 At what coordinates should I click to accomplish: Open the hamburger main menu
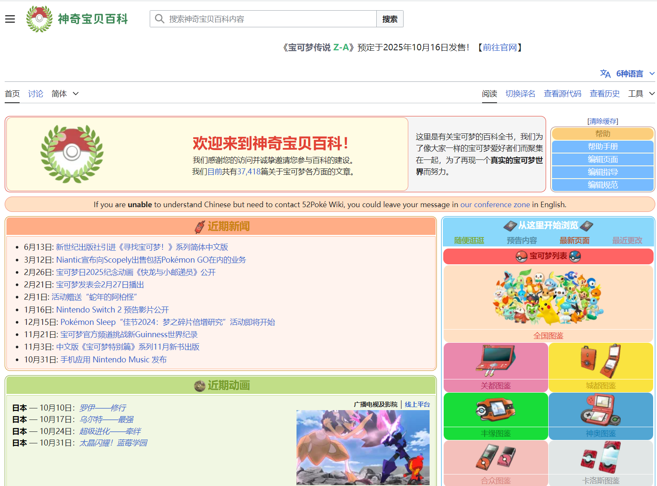coord(10,19)
